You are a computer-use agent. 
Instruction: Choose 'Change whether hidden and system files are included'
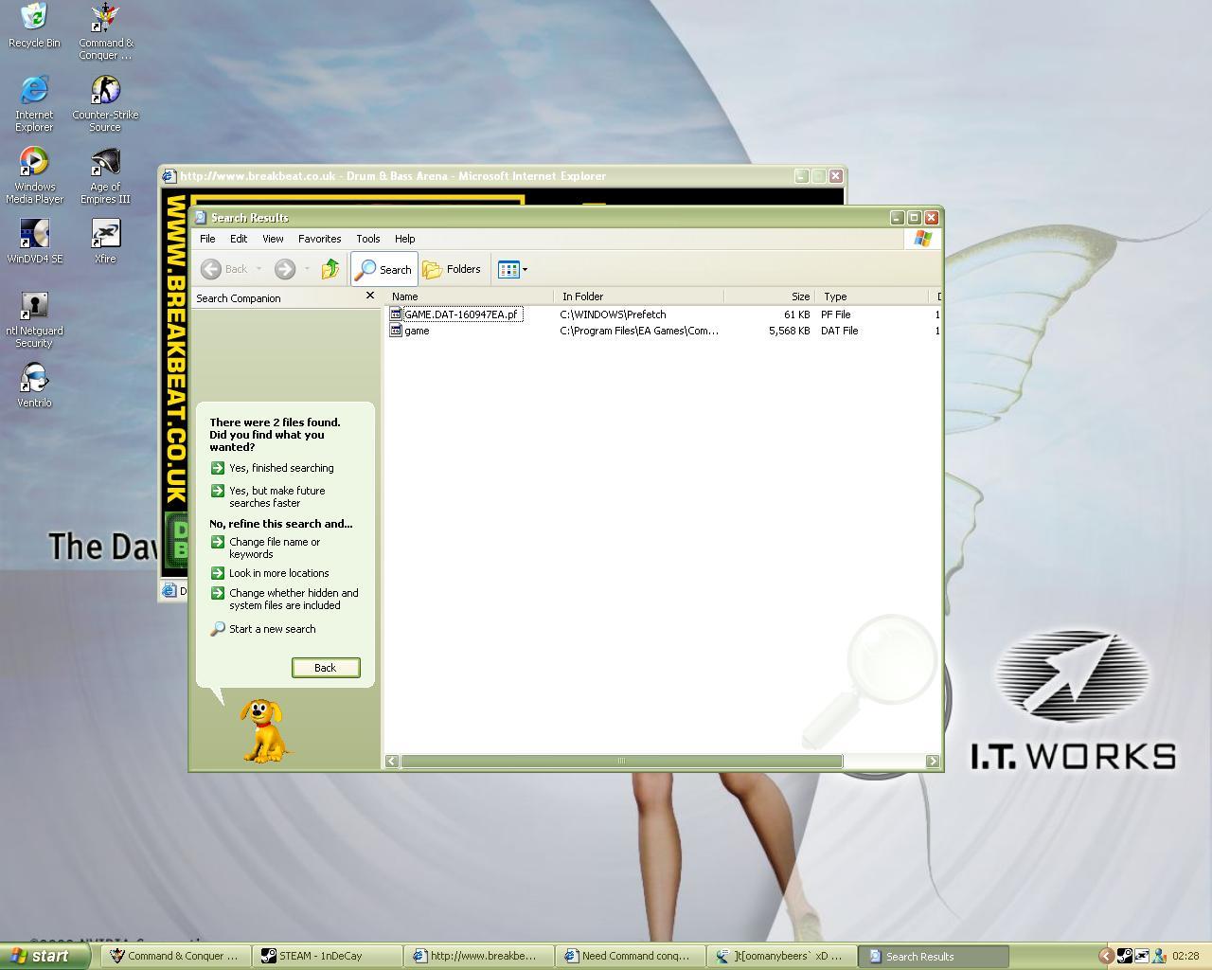pos(285,599)
